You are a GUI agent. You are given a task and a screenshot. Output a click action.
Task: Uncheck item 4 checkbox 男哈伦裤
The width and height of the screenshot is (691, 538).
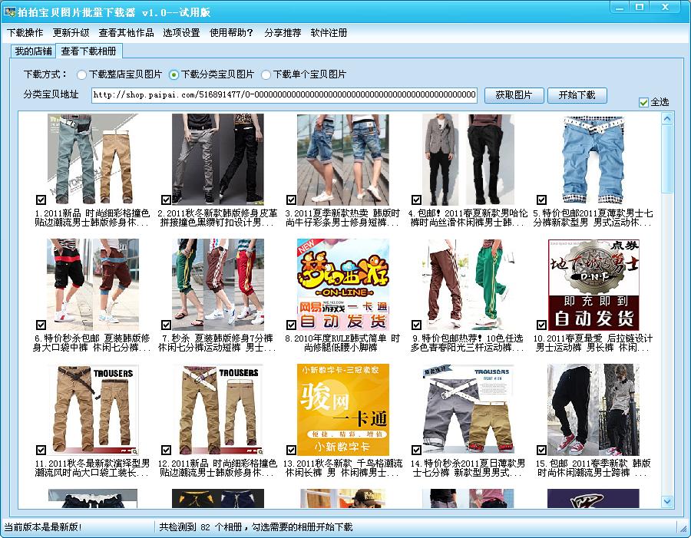coord(416,200)
